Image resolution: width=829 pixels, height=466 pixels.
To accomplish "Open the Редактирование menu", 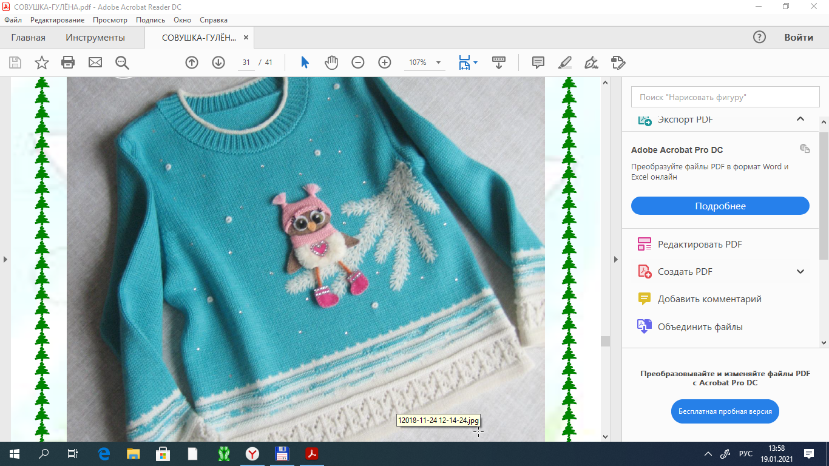I will pyautogui.click(x=57, y=20).
